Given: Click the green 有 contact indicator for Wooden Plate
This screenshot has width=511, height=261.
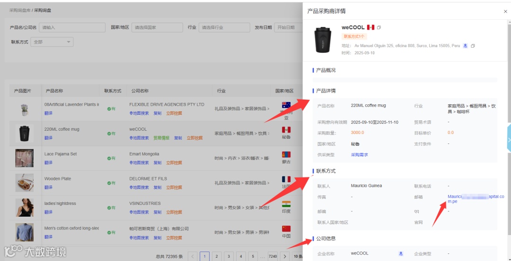Looking at the screenshot, I should (x=112, y=183).
